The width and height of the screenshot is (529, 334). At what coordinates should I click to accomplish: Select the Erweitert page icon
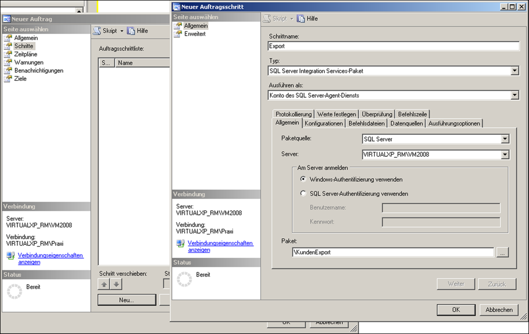point(178,34)
